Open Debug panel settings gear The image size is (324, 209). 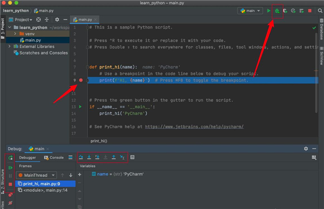306,149
